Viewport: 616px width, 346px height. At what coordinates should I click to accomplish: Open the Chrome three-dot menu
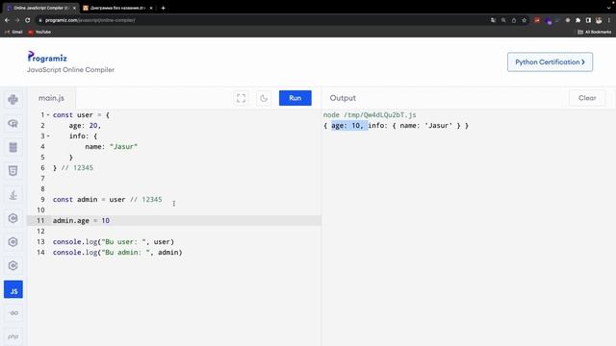point(609,20)
